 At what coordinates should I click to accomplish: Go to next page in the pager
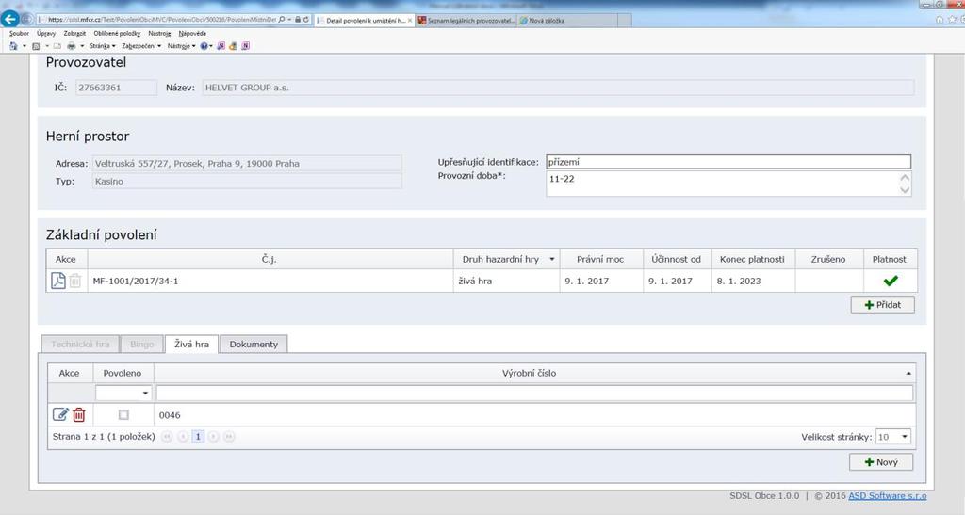(213, 436)
